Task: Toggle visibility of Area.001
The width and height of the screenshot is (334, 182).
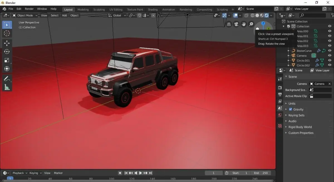Action: coord(330,36)
